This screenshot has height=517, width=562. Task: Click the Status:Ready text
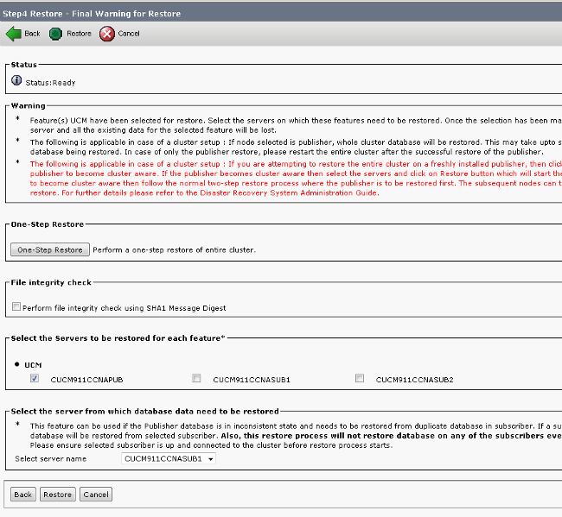coord(50,83)
